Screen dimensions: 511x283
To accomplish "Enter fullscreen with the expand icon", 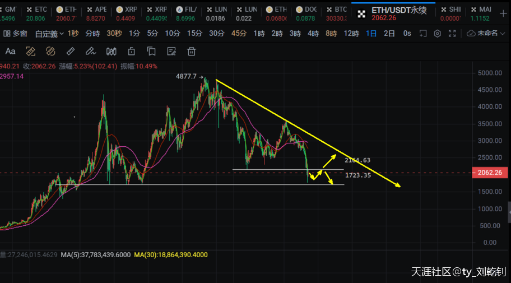I will pos(452,34).
